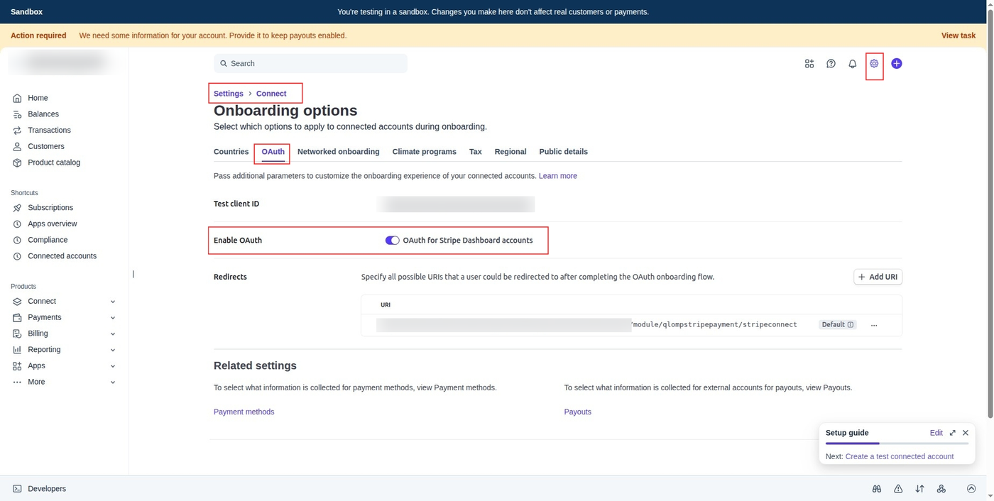Close the Setup guide panel
This screenshot has width=994, height=501.
(966, 433)
